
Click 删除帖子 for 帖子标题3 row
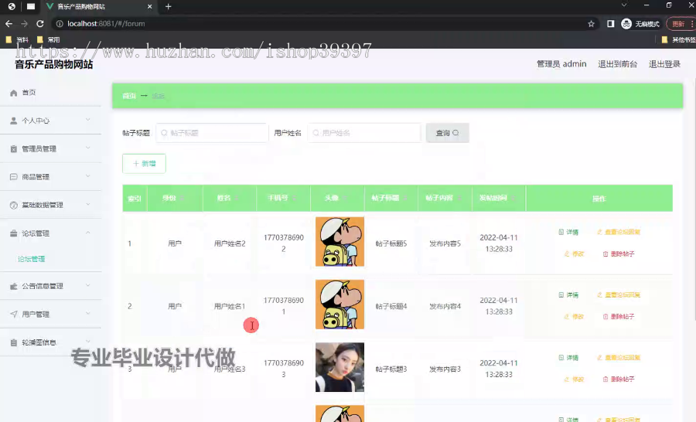point(619,379)
